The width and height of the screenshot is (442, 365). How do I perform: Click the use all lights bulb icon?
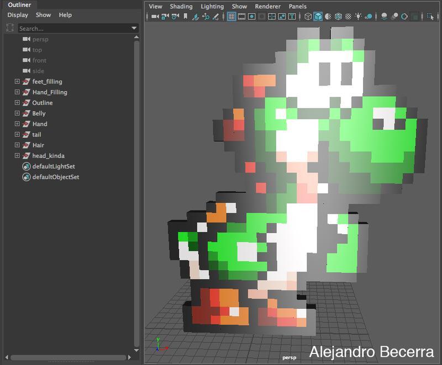[359, 17]
